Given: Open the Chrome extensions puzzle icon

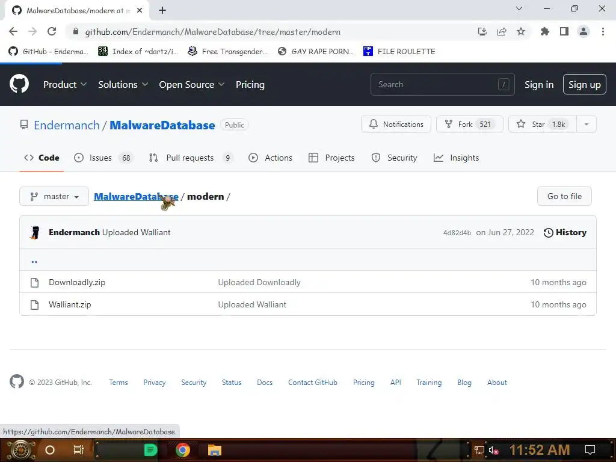Looking at the screenshot, I should click(x=544, y=31).
